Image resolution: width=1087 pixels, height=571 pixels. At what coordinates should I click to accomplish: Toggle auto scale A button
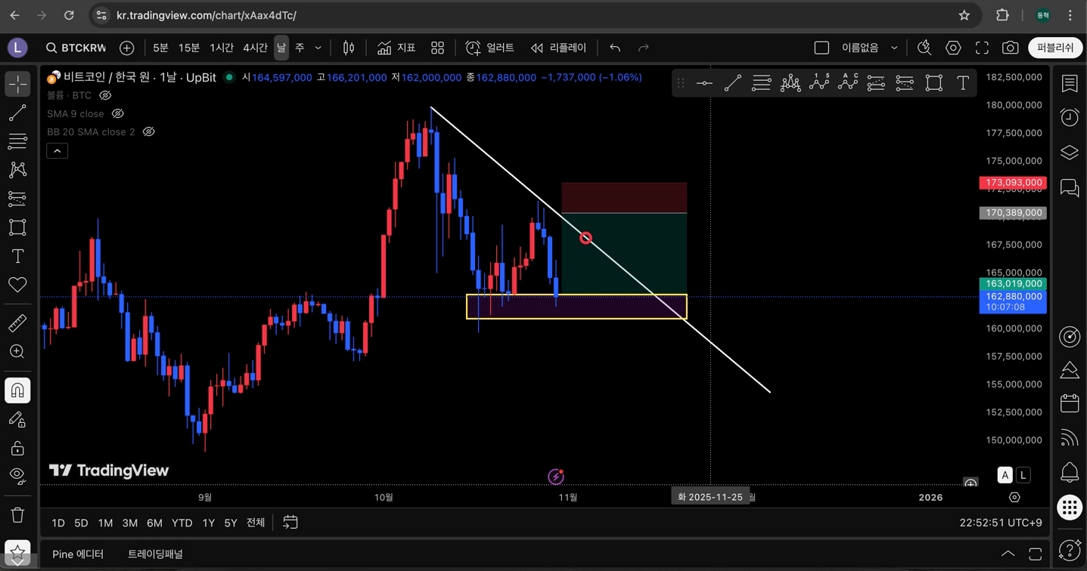click(x=1005, y=475)
